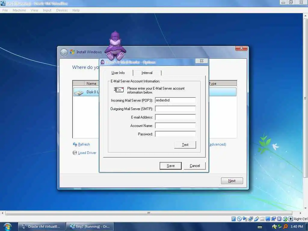Click the Oracle VM VirtualBox taskbar button
Image resolution: width=308 pixels, height=231 pixels.
[42, 226]
